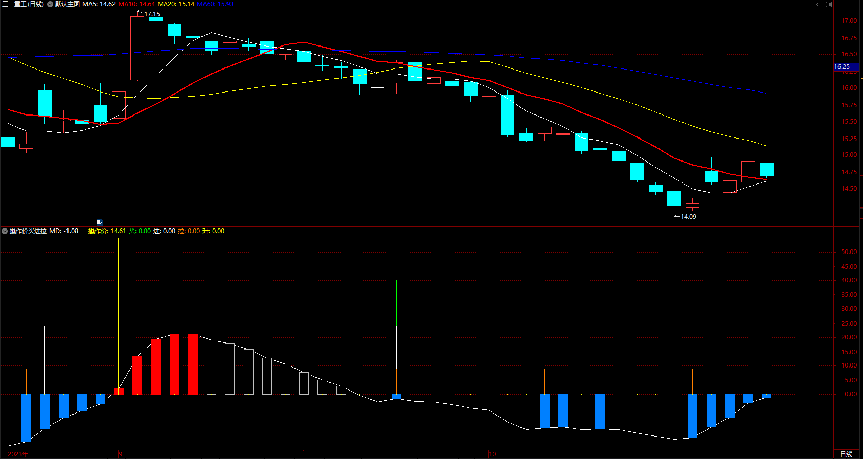This screenshot has height=459, width=863.
Task: Click the 三一重工(日线) stock title
Action: tap(23, 4)
